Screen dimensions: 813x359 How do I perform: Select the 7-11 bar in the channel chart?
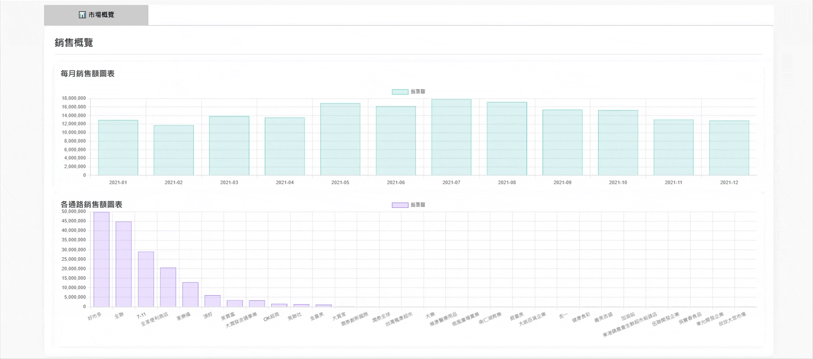tap(146, 279)
